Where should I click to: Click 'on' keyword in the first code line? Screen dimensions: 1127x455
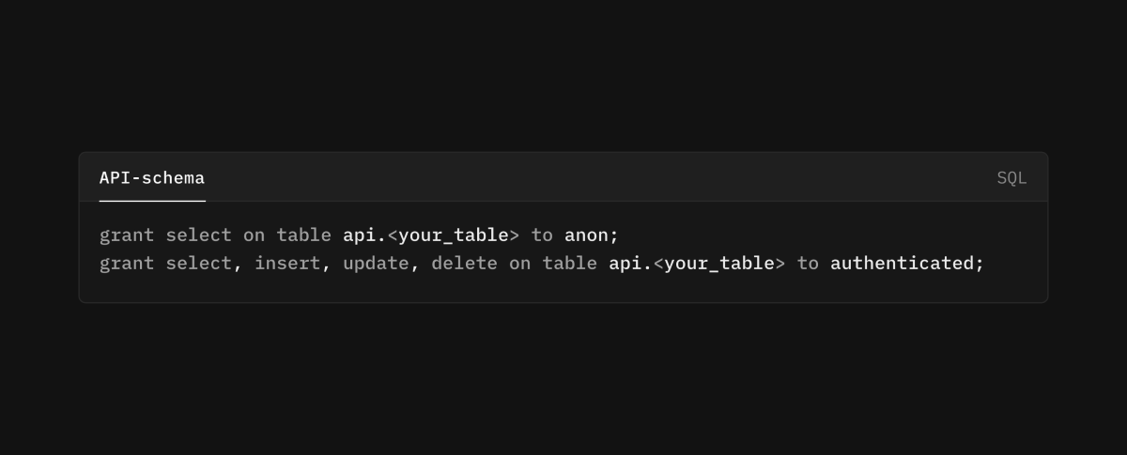tap(254, 235)
